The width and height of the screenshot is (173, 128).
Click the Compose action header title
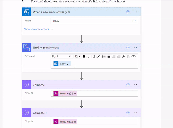click(x=39, y=85)
